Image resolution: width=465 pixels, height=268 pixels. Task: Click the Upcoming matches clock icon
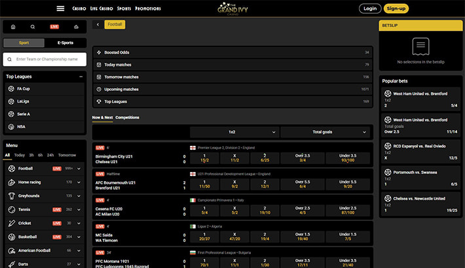click(x=99, y=89)
